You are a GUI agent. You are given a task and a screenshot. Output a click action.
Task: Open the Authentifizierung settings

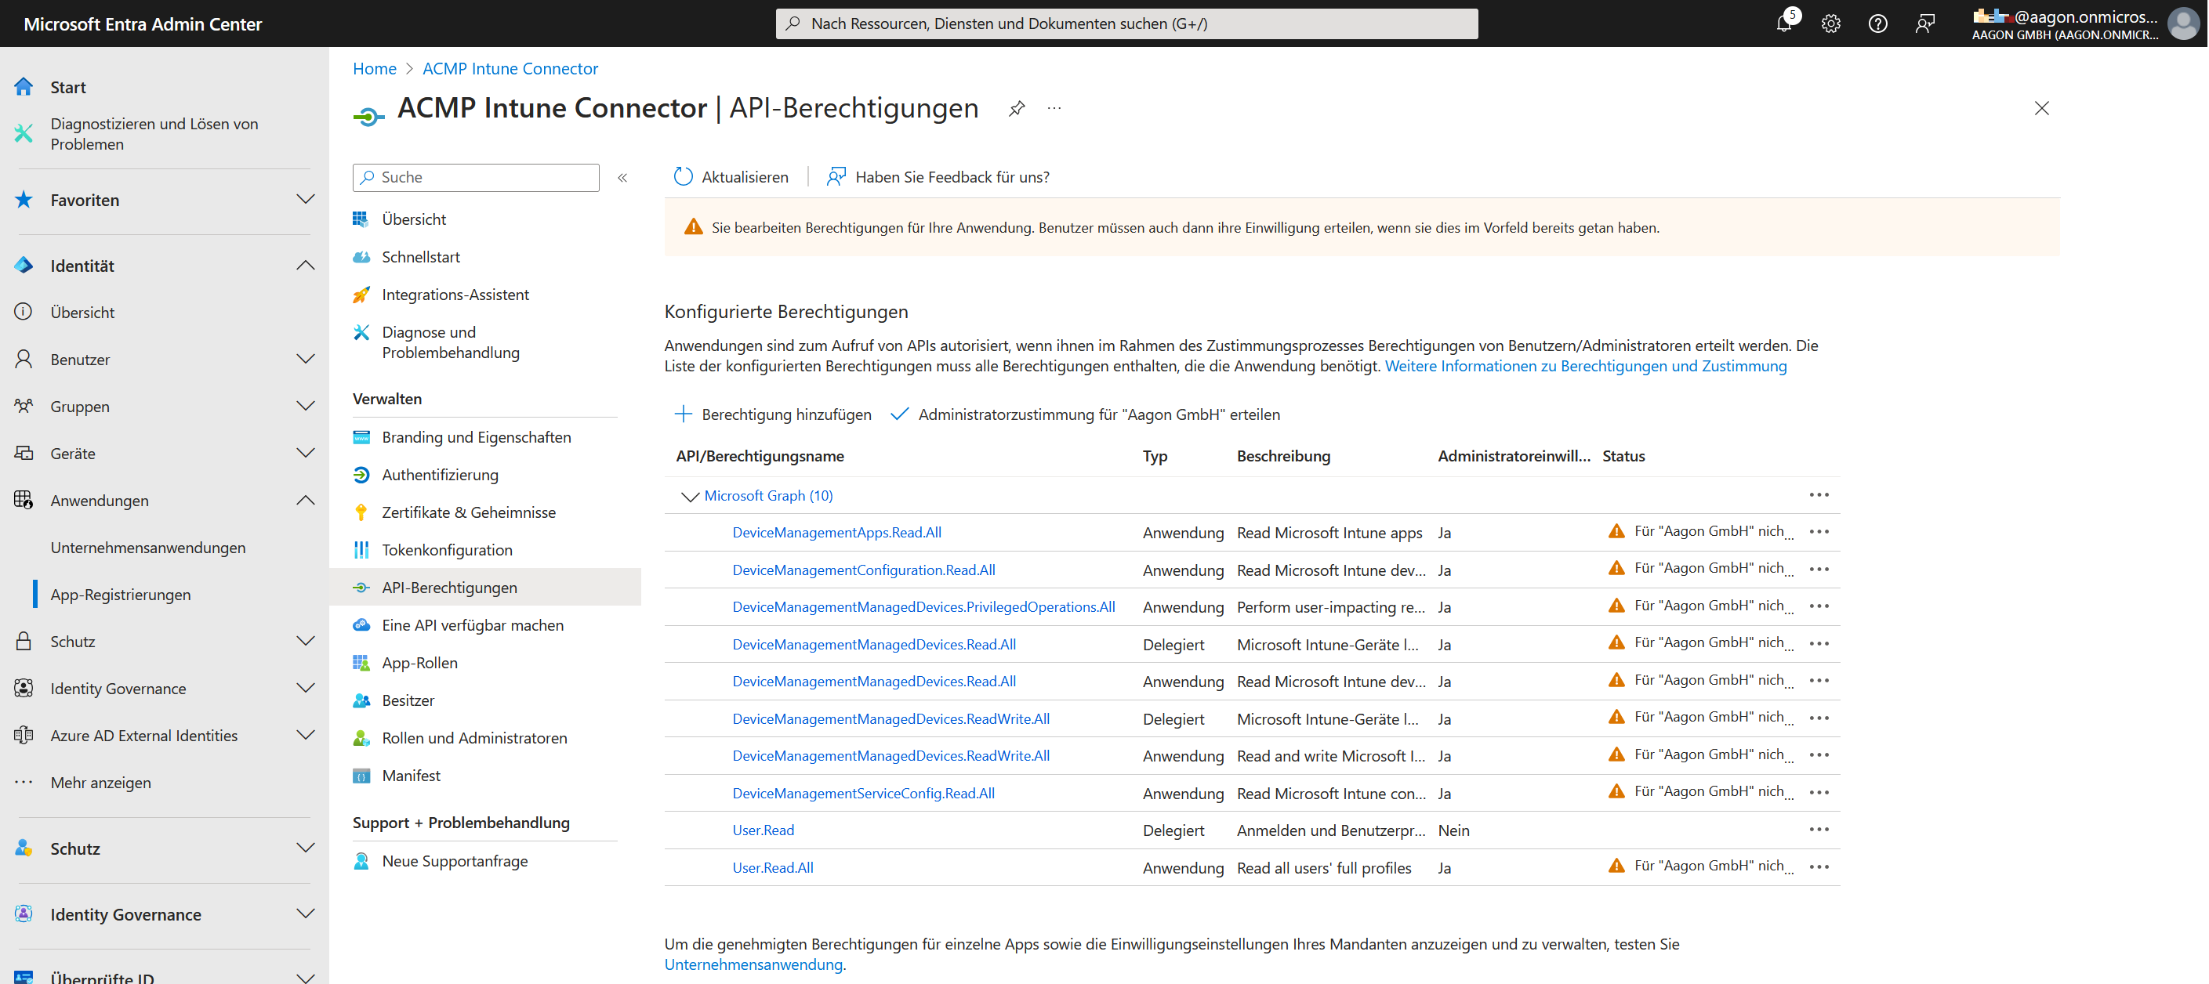pos(440,474)
